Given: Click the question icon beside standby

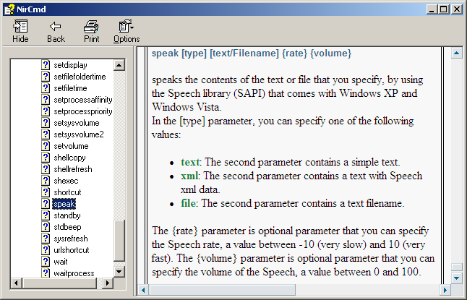Looking at the screenshot, I should [x=46, y=215].
